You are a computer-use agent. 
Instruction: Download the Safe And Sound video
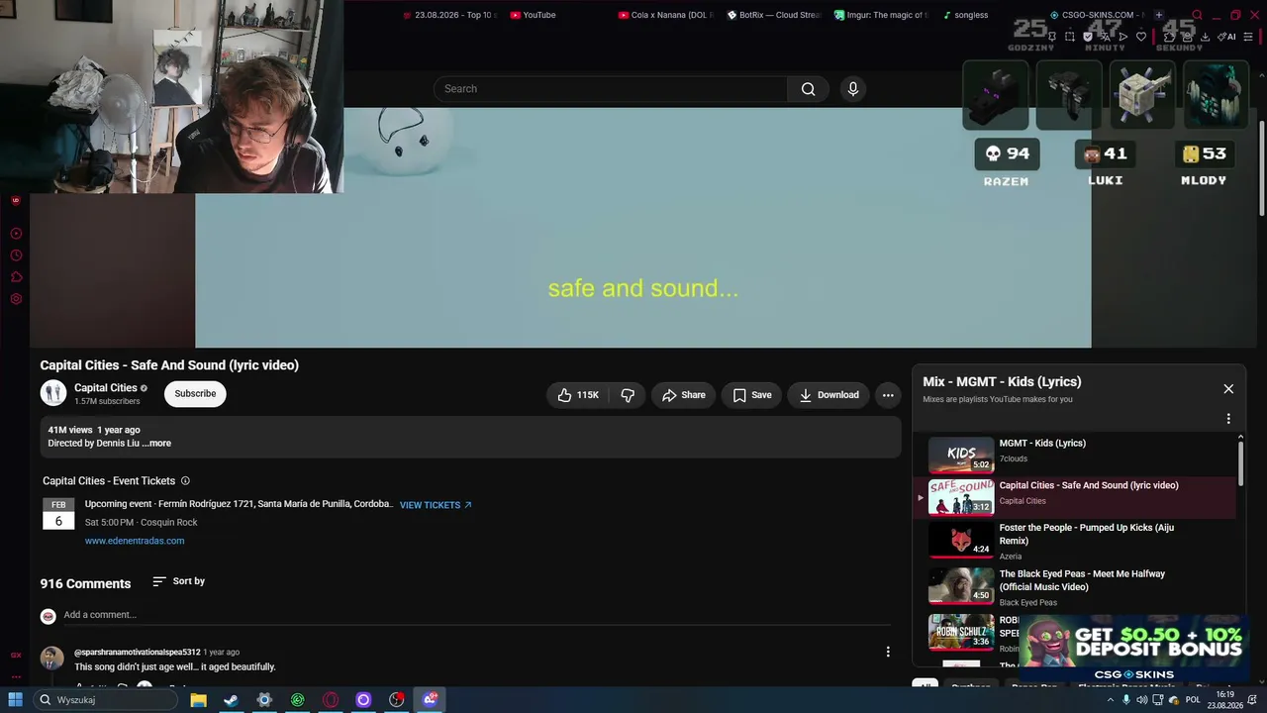pos(828,395)
